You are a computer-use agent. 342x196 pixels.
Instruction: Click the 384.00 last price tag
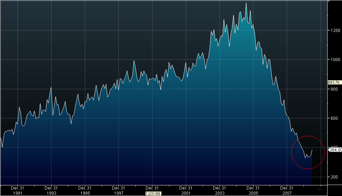(335, 150)
